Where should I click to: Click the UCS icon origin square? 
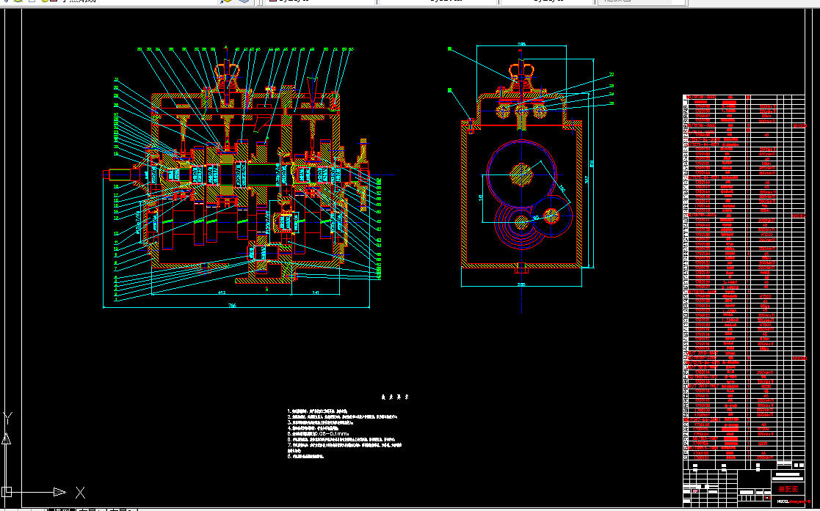(x=7, y=492)
